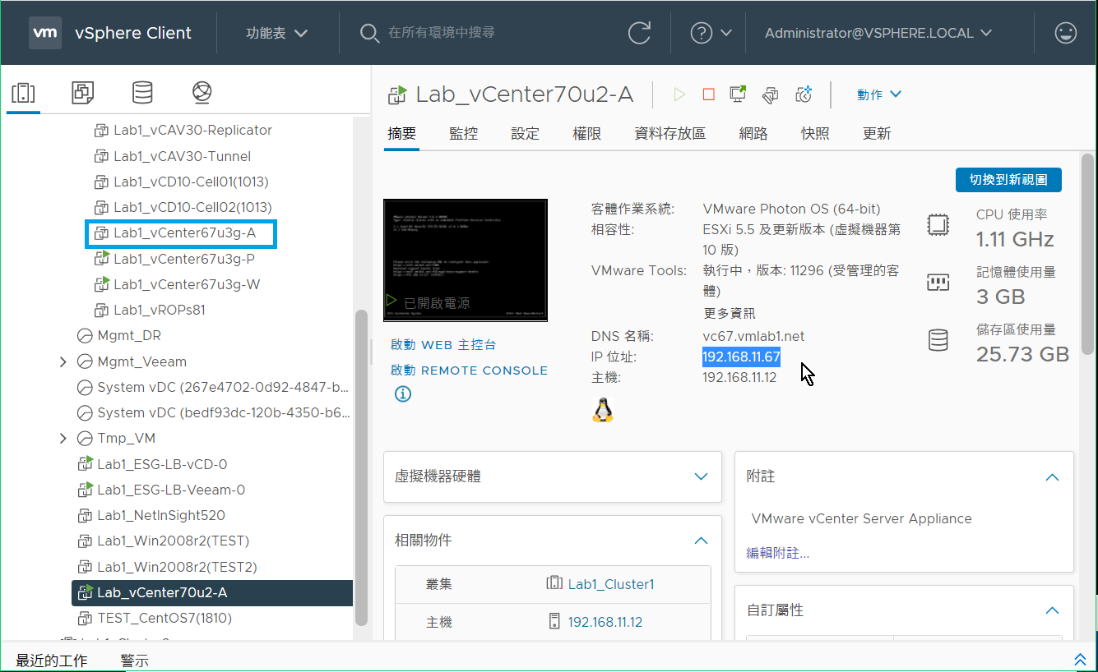
Task: Click the 切換到新視圖 button
Action: point(1008,180)
